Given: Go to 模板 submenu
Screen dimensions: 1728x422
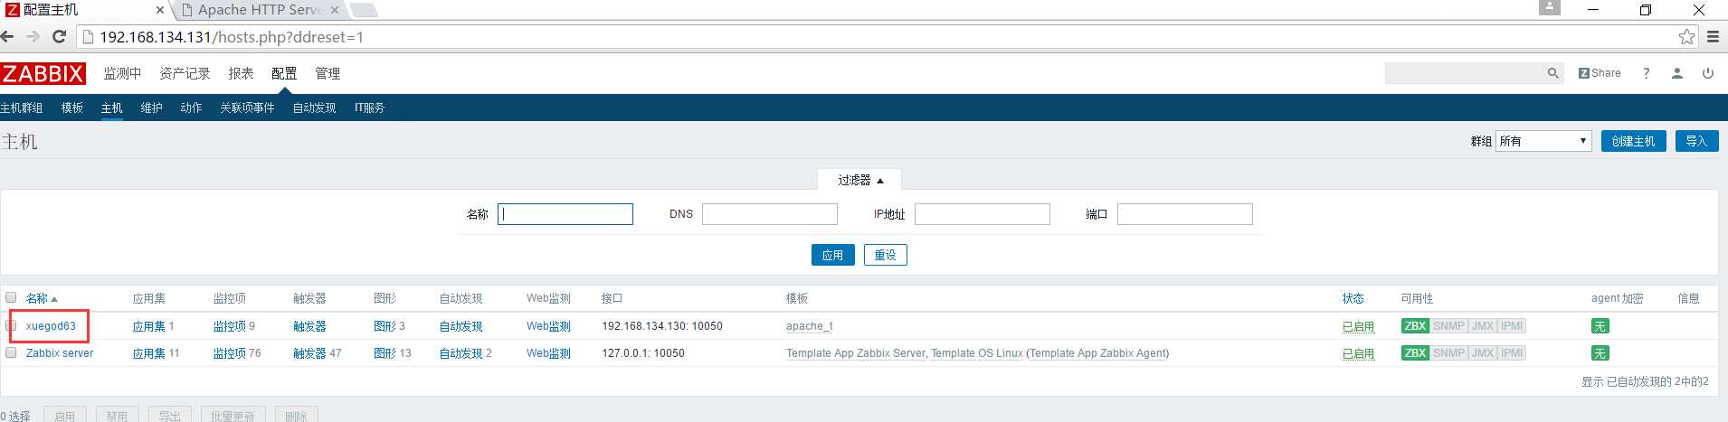Looking at the screenshot, I should coord(72,108).
